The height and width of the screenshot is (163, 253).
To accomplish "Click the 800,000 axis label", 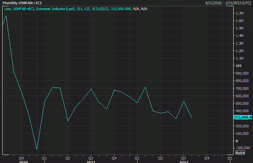I will coord(242,81).
